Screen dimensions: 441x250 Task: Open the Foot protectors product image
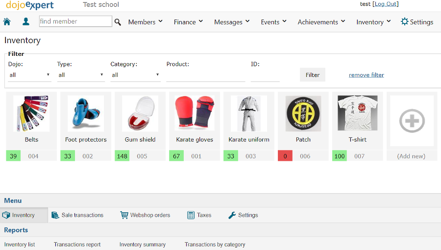coord(86,113)
